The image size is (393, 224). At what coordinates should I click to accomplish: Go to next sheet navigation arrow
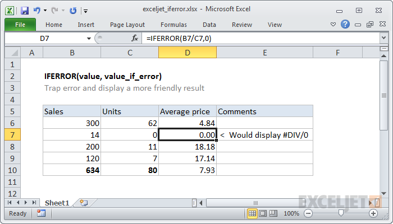pos(26,203)
